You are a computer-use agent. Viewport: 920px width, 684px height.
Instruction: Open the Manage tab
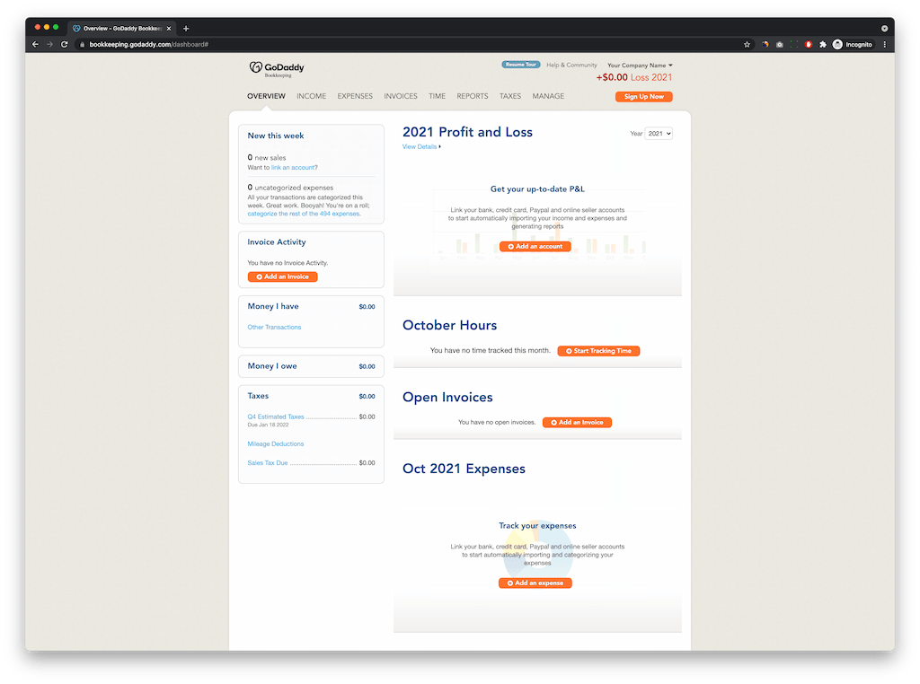548,96
